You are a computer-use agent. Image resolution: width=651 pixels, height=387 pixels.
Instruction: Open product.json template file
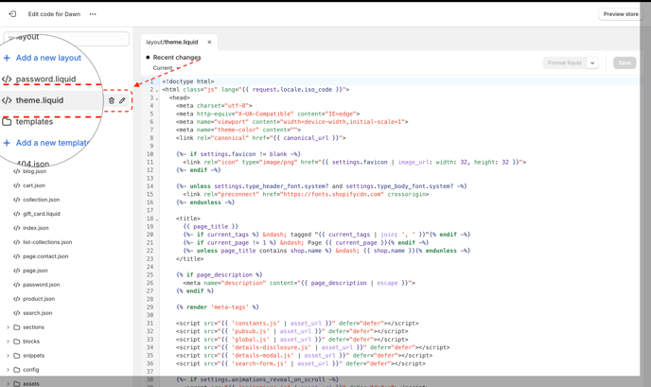(39, 299)
